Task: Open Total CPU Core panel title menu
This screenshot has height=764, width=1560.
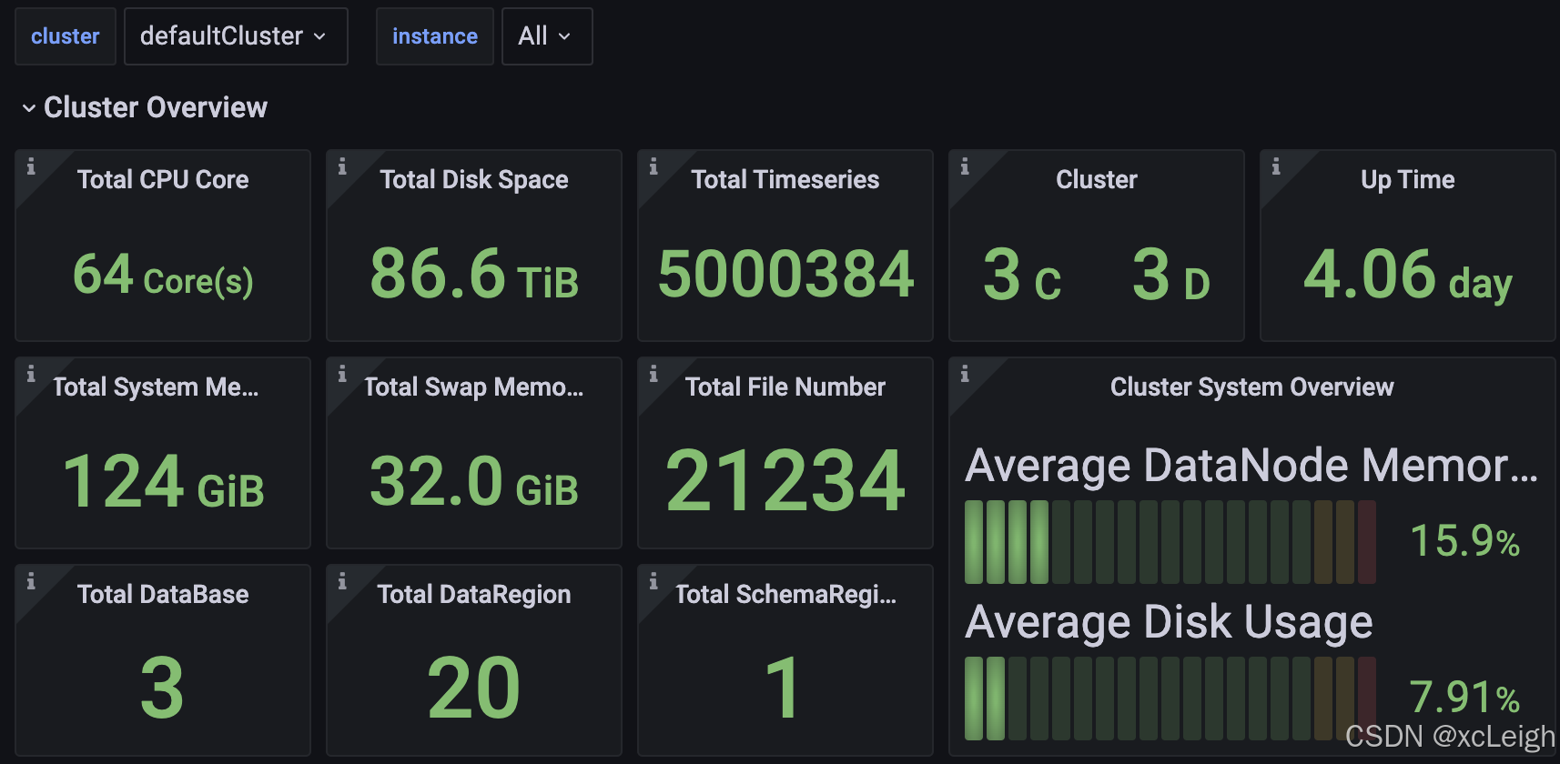Action: coord(163,179)
